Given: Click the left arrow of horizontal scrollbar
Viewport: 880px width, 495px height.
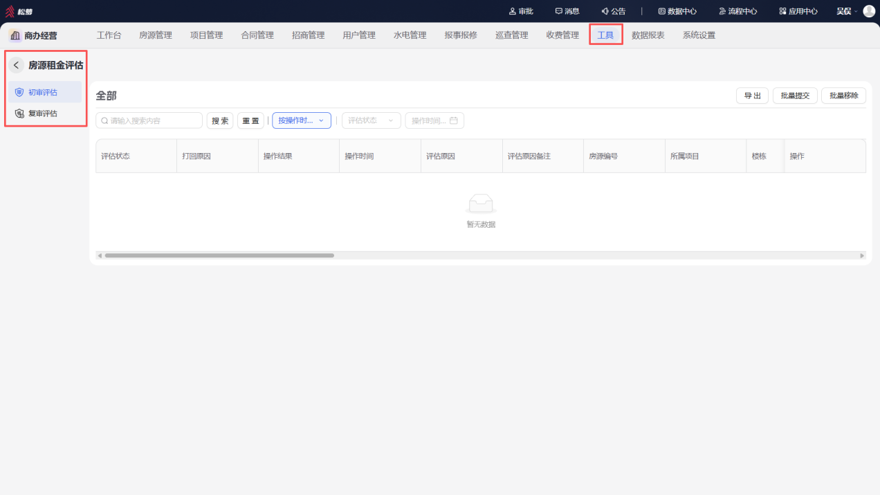Looking at the screenshot, I should tap(100, 255).
